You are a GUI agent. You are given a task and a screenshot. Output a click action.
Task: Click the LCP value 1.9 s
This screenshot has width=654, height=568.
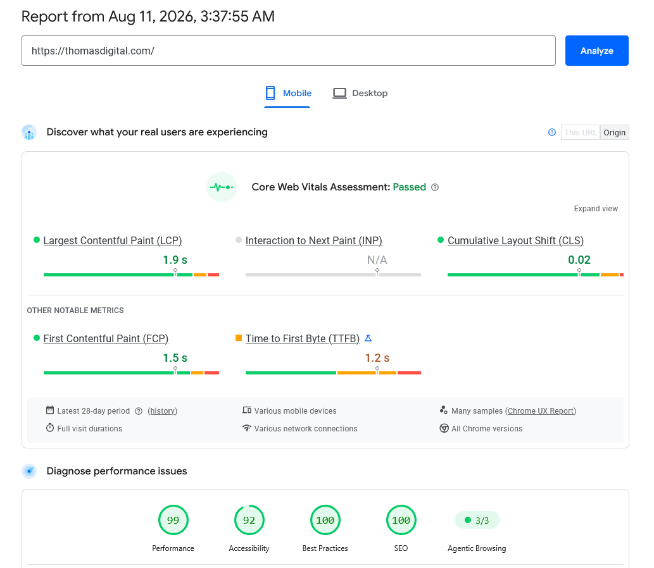click(x=175, y=259)
